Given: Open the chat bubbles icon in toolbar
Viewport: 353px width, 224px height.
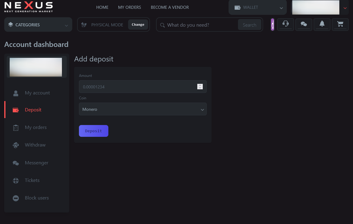Looking at the screenshot, I should pyautogui.click(x=304, y=24).
